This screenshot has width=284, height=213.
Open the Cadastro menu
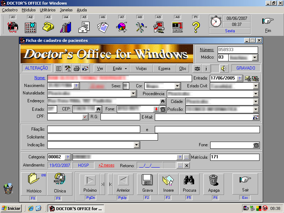[x=10, y=10]
